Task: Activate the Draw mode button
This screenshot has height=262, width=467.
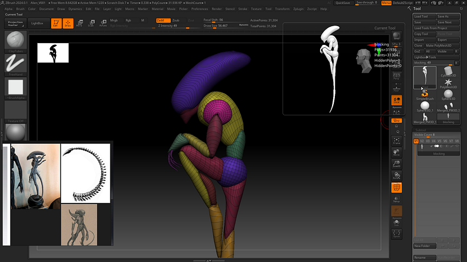Action: [68, 23]
